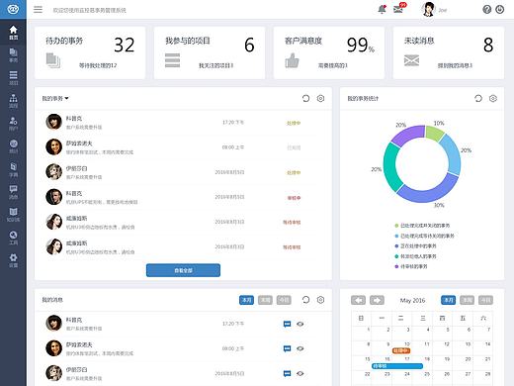
Task: Open the 首页 home icon in sidebar
Action: 13,33
